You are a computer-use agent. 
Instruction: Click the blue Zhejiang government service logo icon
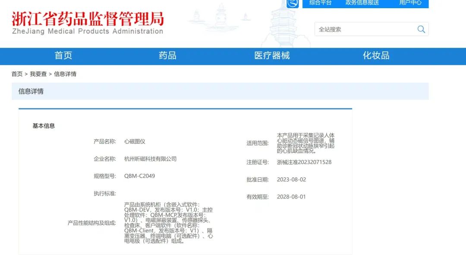(293, 3)
